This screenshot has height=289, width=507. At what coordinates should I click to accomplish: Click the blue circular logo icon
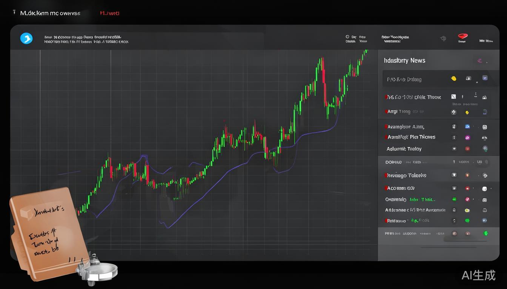pyautogui.click(x=26, y=38)
